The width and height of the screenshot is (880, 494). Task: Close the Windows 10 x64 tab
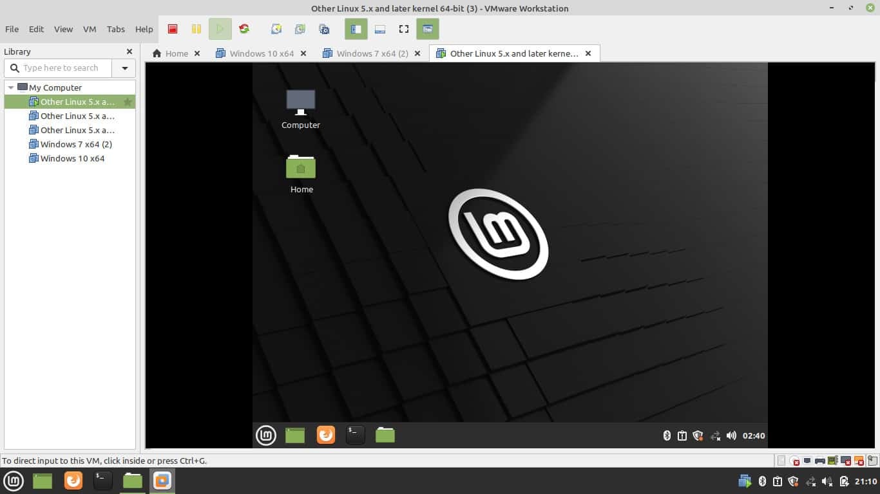(x=303, y=53)
